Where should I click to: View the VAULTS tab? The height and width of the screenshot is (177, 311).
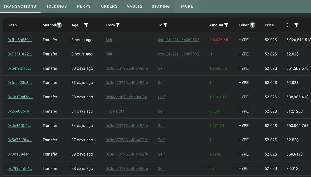point(135,6)
